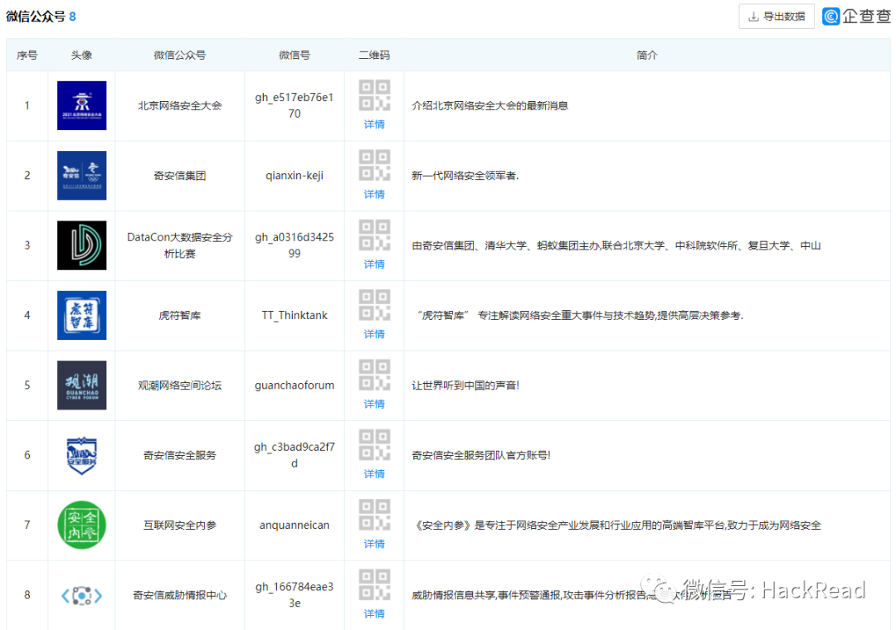Click the QR code icon for 奇安信集团

click(374, 165)
